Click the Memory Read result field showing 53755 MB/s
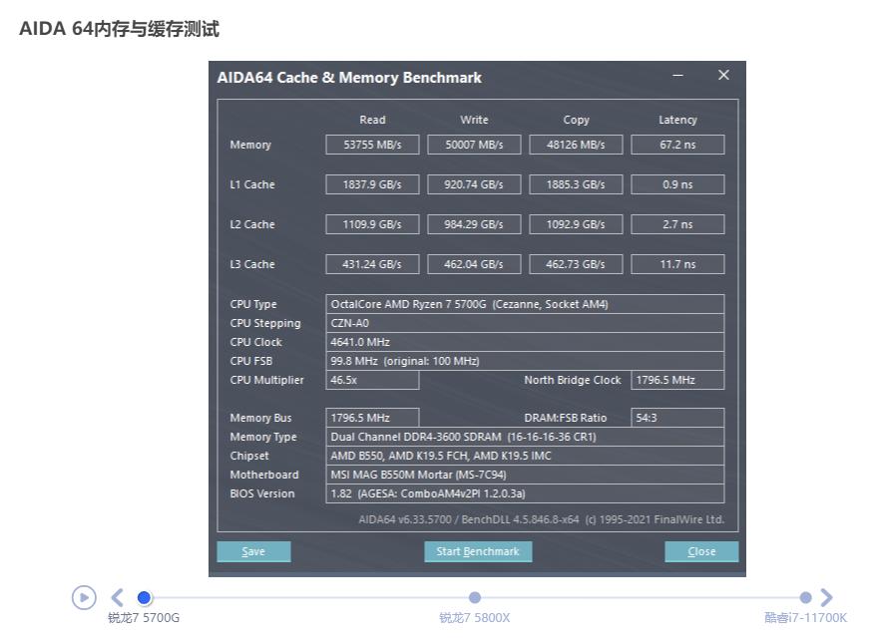 click(x=371, y=144)
